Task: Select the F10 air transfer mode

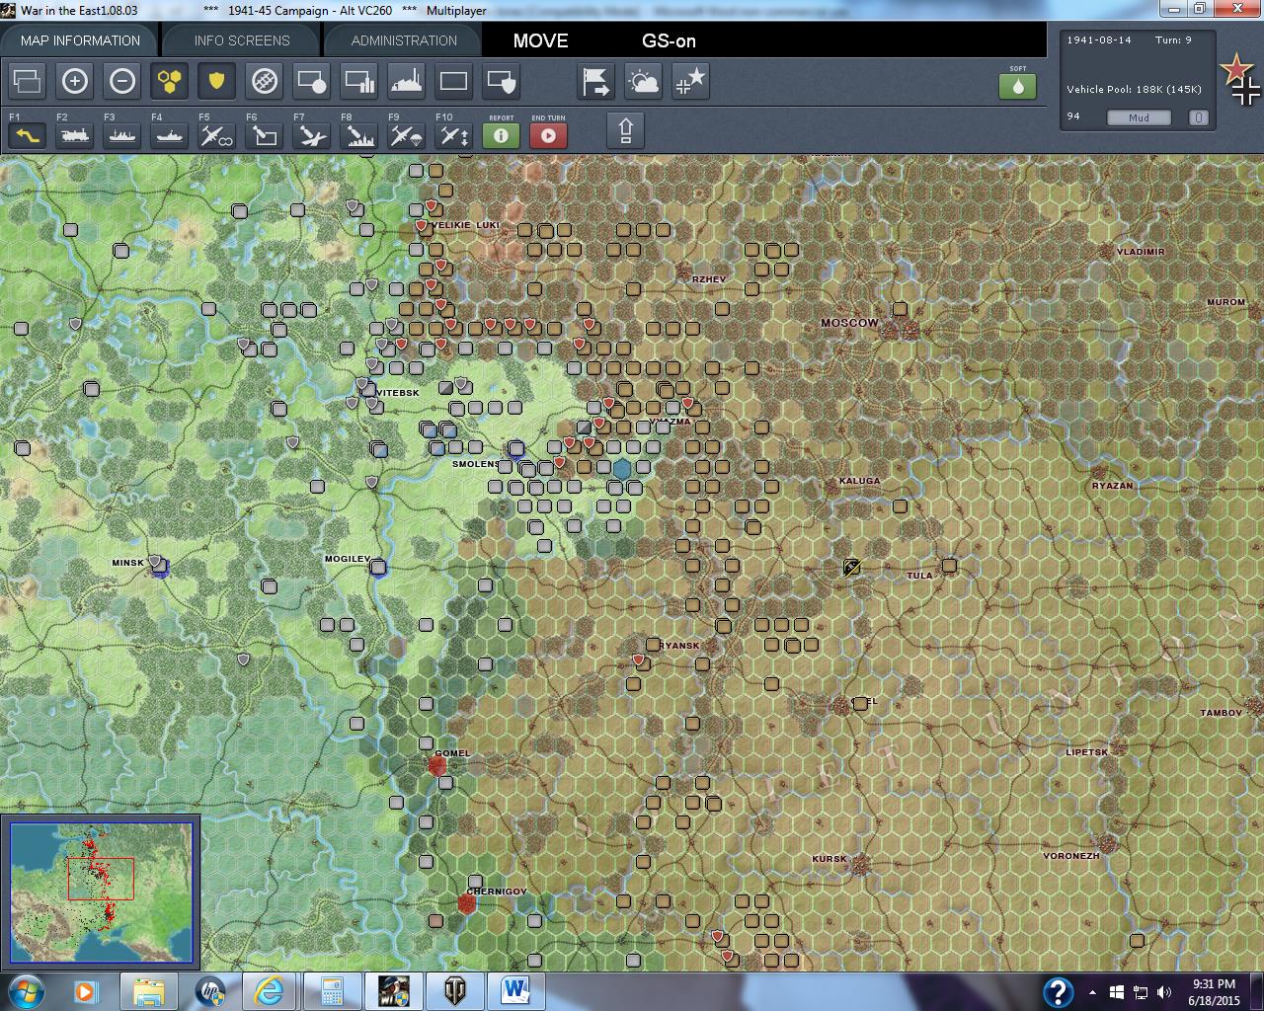Action: (453, 134)
